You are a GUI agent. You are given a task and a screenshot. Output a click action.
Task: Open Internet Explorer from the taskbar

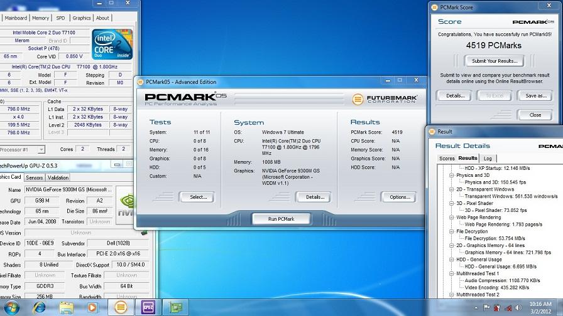point(39,307)
